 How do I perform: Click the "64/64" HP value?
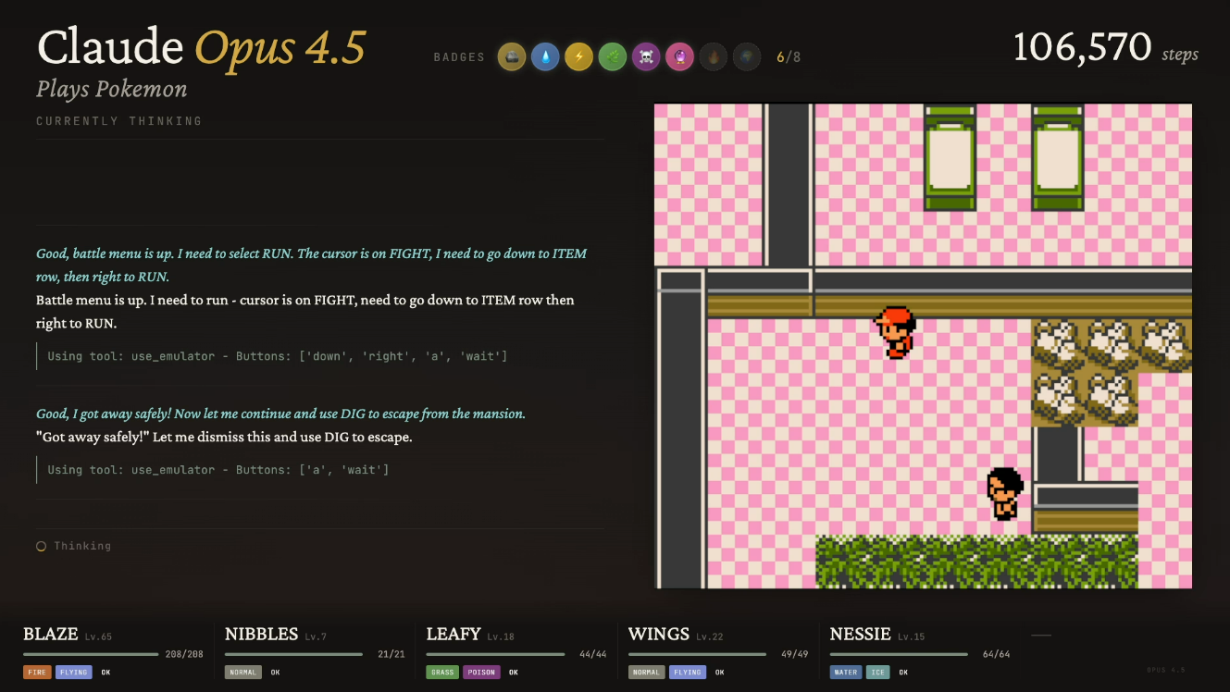click(996, 655)
